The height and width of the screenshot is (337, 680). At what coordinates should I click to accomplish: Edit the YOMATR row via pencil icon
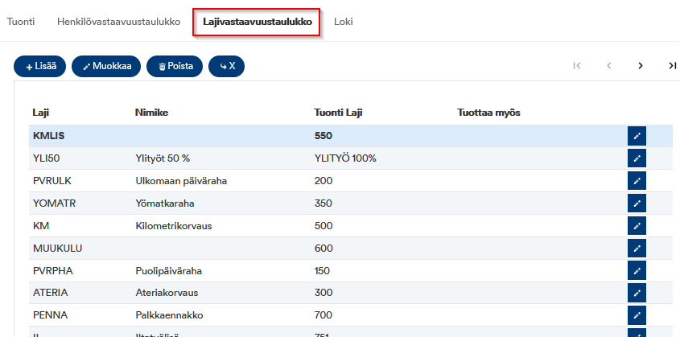coord(637,203)
